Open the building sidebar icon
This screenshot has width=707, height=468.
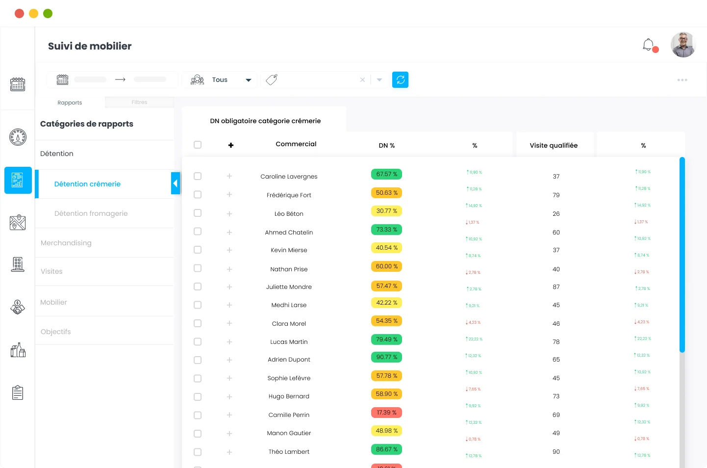click(x=18, y=264)
